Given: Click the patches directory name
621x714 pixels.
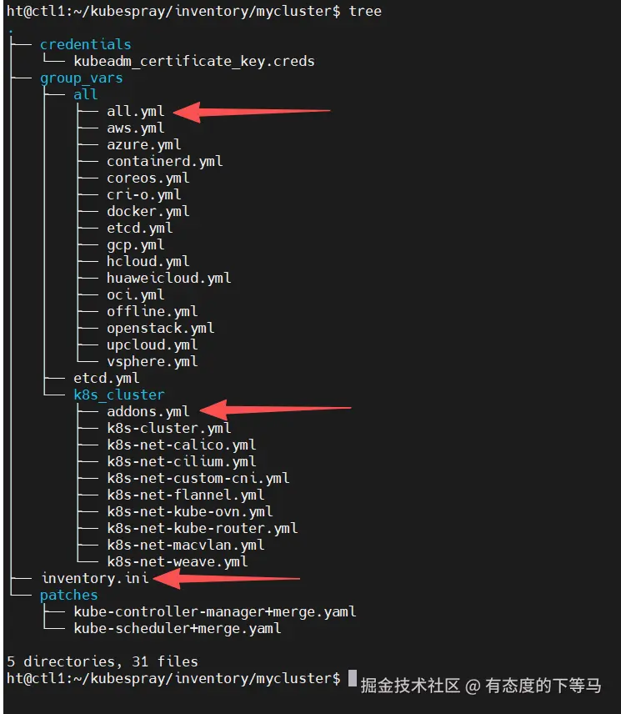Looking at the screenshot, I should click(x=68, y=595).
